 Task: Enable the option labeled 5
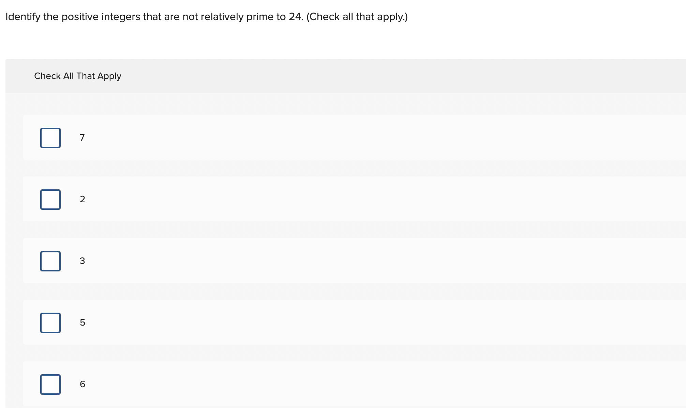(x=50, y=323)
